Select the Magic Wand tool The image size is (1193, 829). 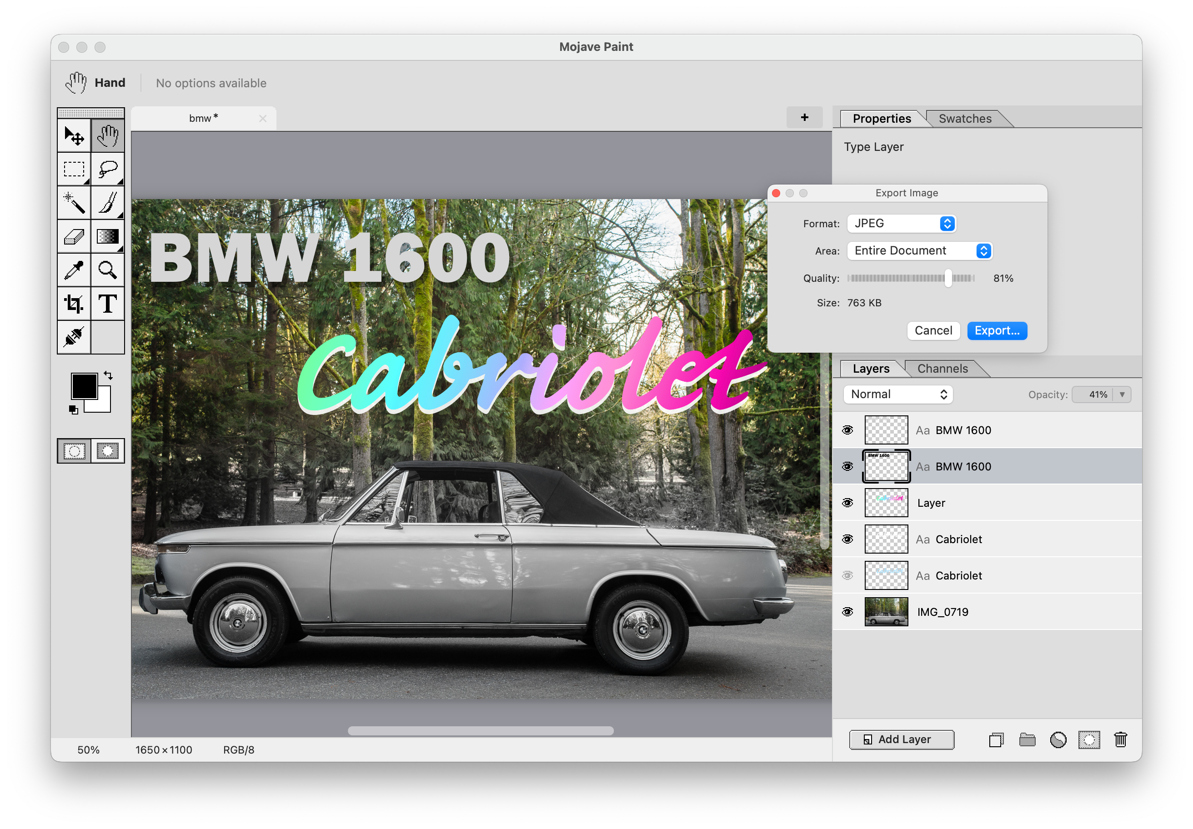click(x=74, y=203)
